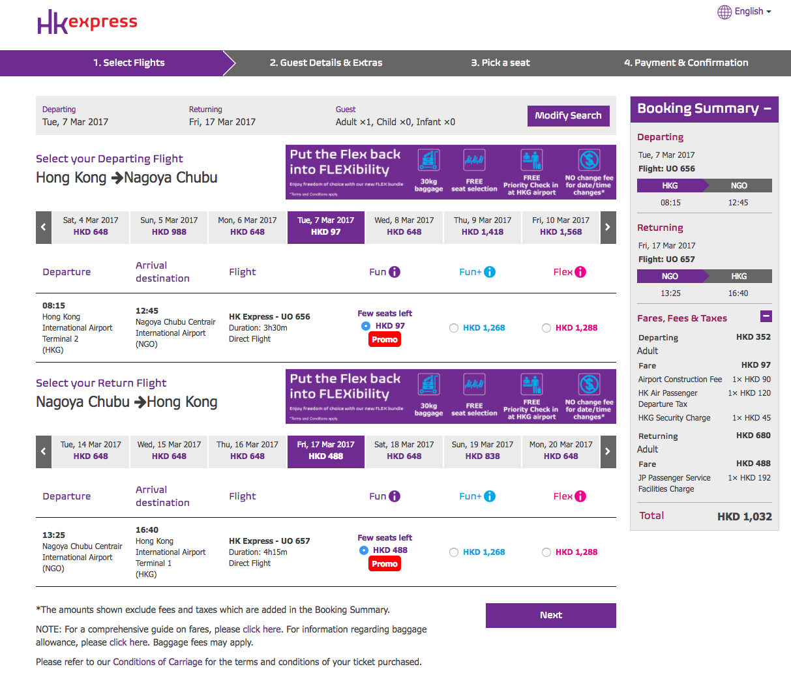Select HKD 1,268 Fun+ fare for departing flight
The height and width of the screenshot is (686, 791).
pyautogui.click(x=454, y=328)
